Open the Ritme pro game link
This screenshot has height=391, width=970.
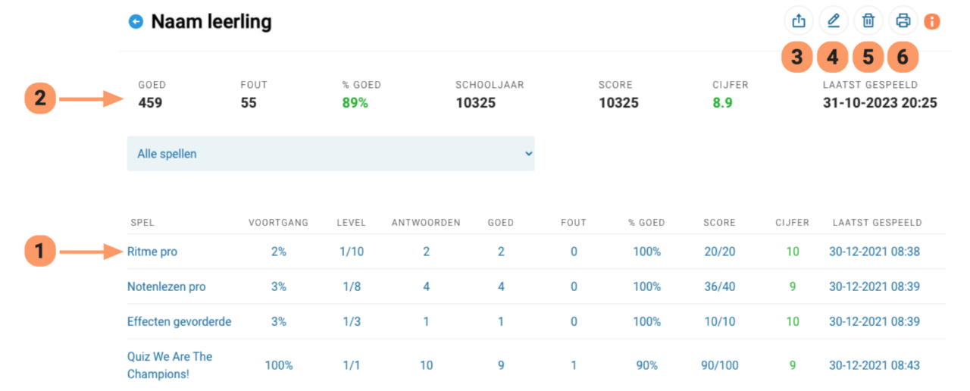[x=152, y=252]
